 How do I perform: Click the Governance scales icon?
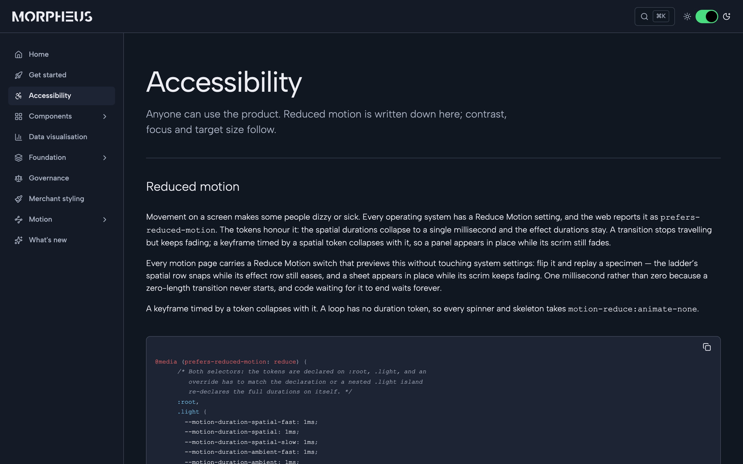pyautogui.click(x=18, y=178)
